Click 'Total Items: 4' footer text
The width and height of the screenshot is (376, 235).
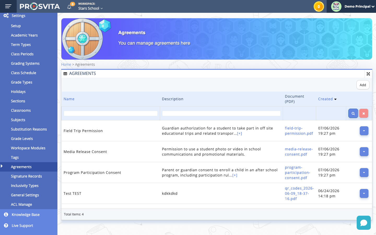74,214
